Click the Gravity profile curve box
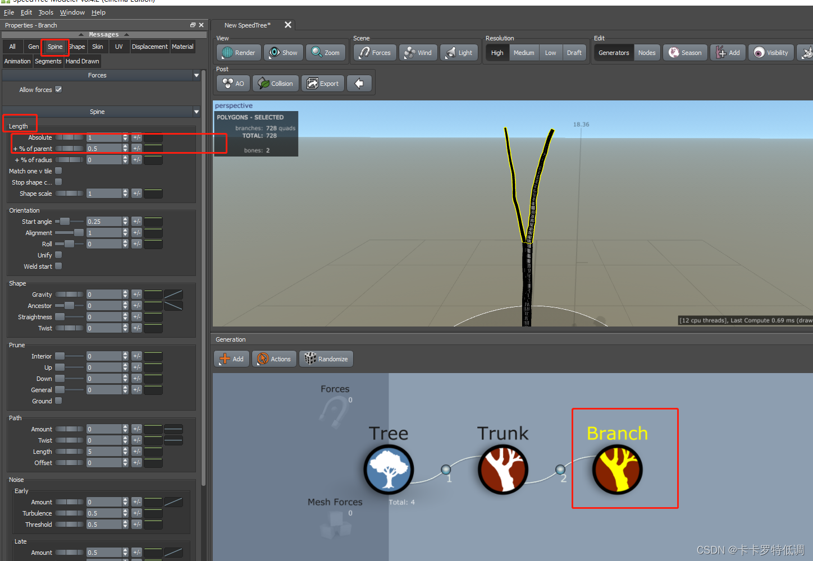Screen dimensions: 813x561 (173, 295)
